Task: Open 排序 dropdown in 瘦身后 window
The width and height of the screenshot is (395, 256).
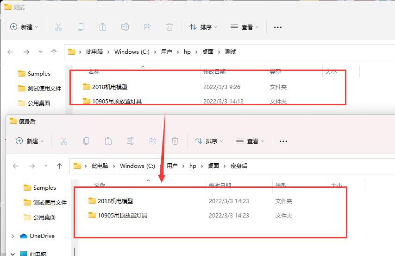Action: [209, 141]
